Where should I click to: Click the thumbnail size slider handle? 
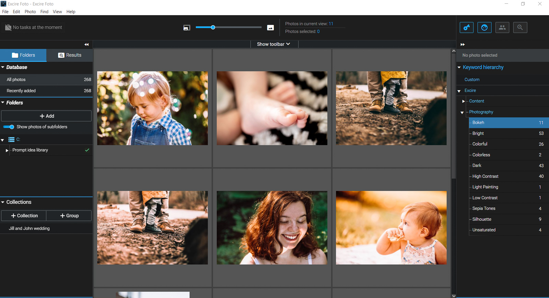(x=213, y=27)
